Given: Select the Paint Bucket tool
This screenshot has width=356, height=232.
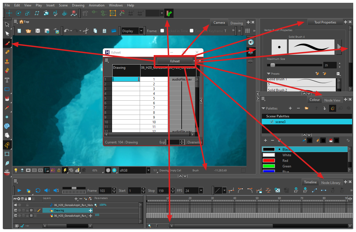Looking at the screenshot, I should coord(7,99).
